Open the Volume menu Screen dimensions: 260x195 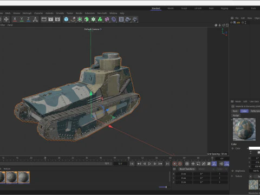[x=16, y=13]
